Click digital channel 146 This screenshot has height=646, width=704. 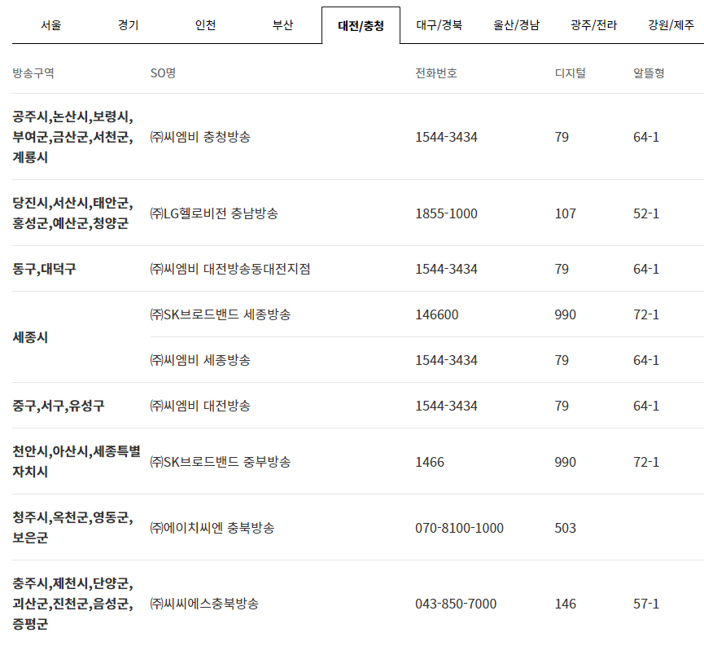tap(566, 604)
